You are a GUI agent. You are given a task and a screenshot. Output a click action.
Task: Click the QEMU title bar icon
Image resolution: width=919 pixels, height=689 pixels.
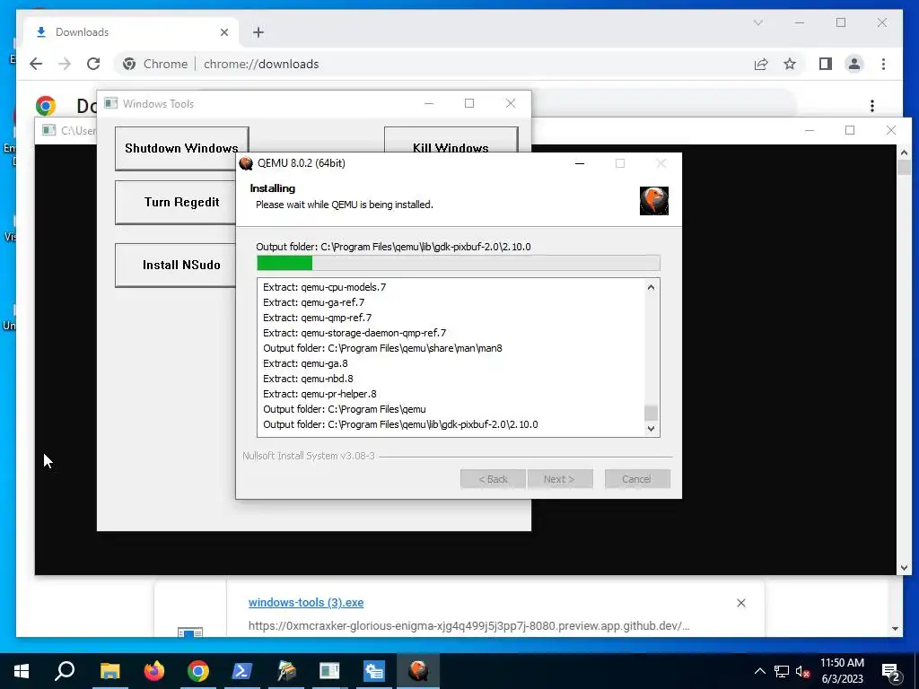coord(246,163)
